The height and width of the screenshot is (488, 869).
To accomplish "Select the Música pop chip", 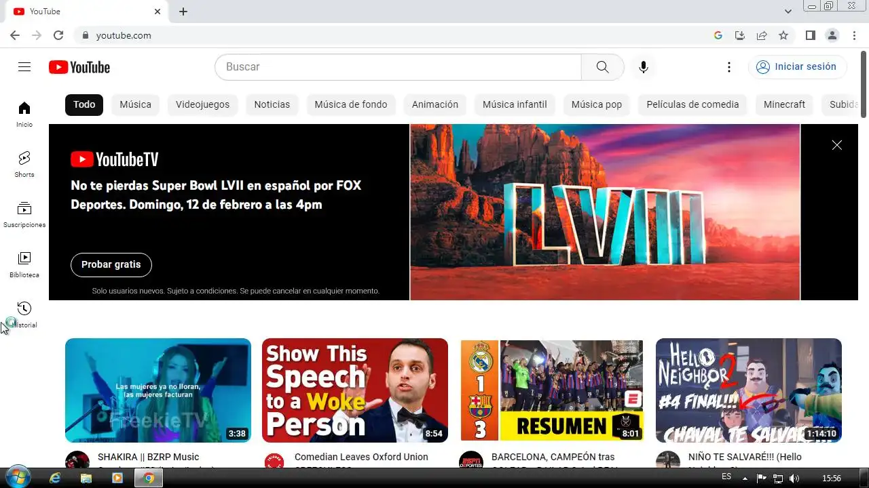I will pos(597,104).
